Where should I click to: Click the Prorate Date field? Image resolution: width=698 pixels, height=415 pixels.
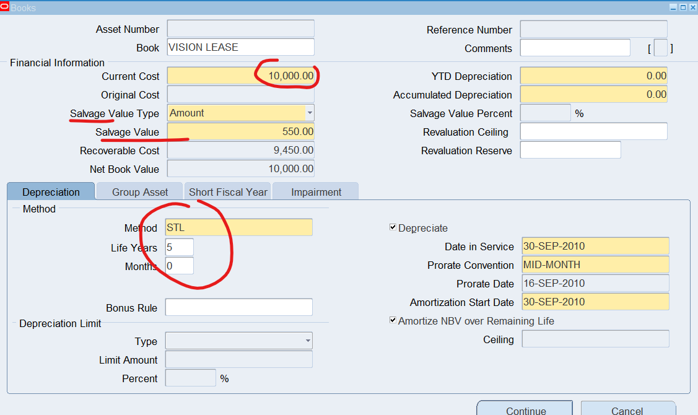click(596, 283)
